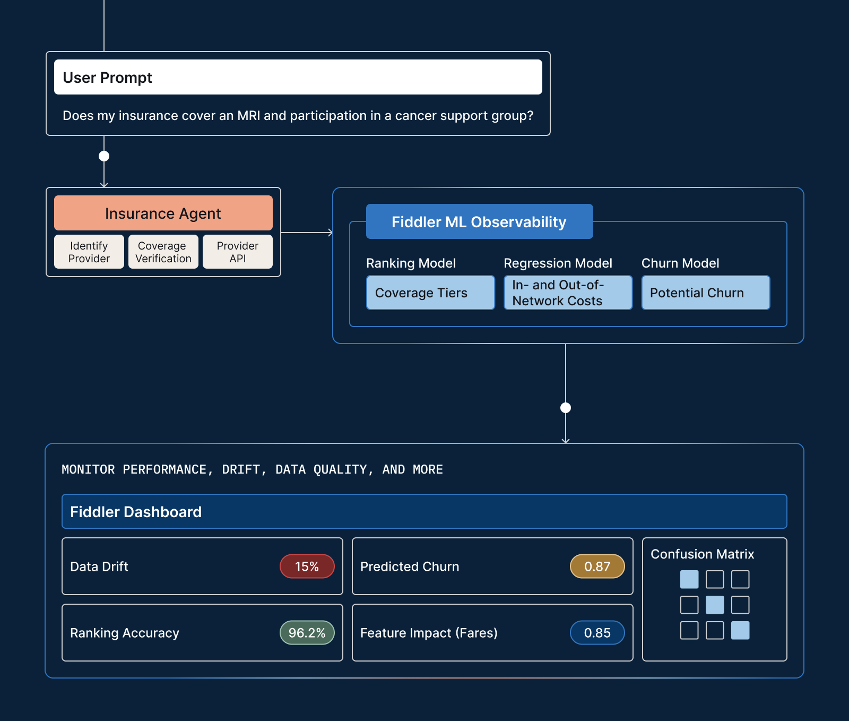The width and height of the screenshot is (849, 721).
Task: Click the Monitor Performance, Drift heading text
Action: pyautogui.click(x=252, y=469)
